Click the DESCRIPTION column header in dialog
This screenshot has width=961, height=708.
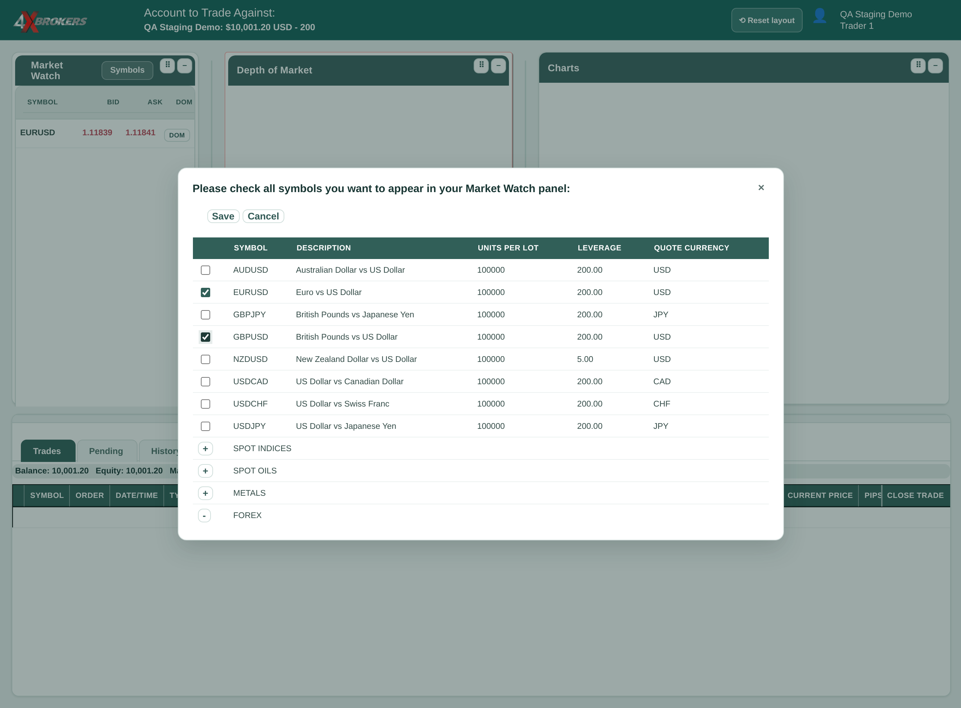324,248
